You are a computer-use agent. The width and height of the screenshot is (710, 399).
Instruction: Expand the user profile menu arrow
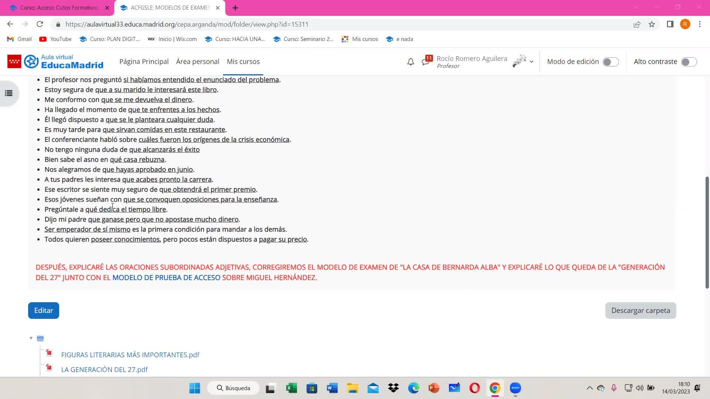pyautogui.click(x=531, y=62)
